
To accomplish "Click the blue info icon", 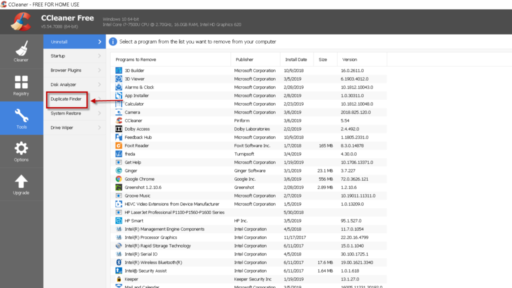I will pos(113,42).
